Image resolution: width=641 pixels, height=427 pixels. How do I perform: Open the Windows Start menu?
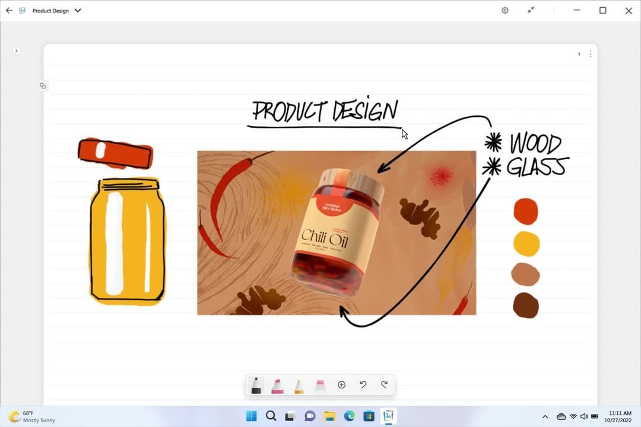click(252, 416)
